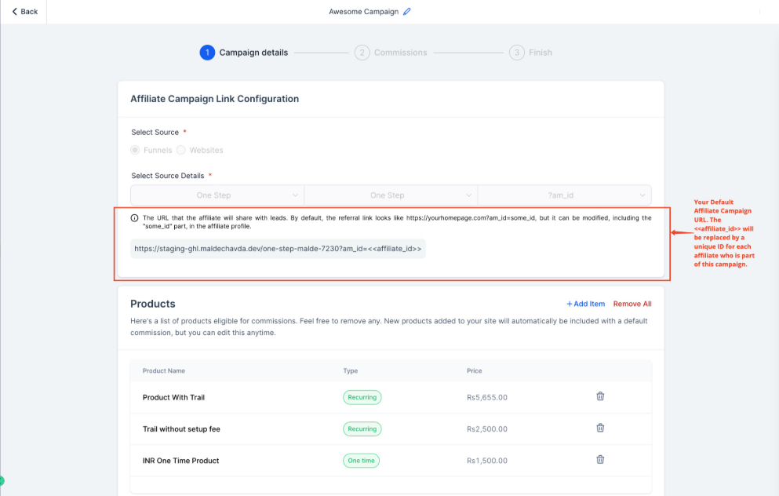
Task: Click the Rs1,500.00 price cell
Action: (x=487, y=461)
